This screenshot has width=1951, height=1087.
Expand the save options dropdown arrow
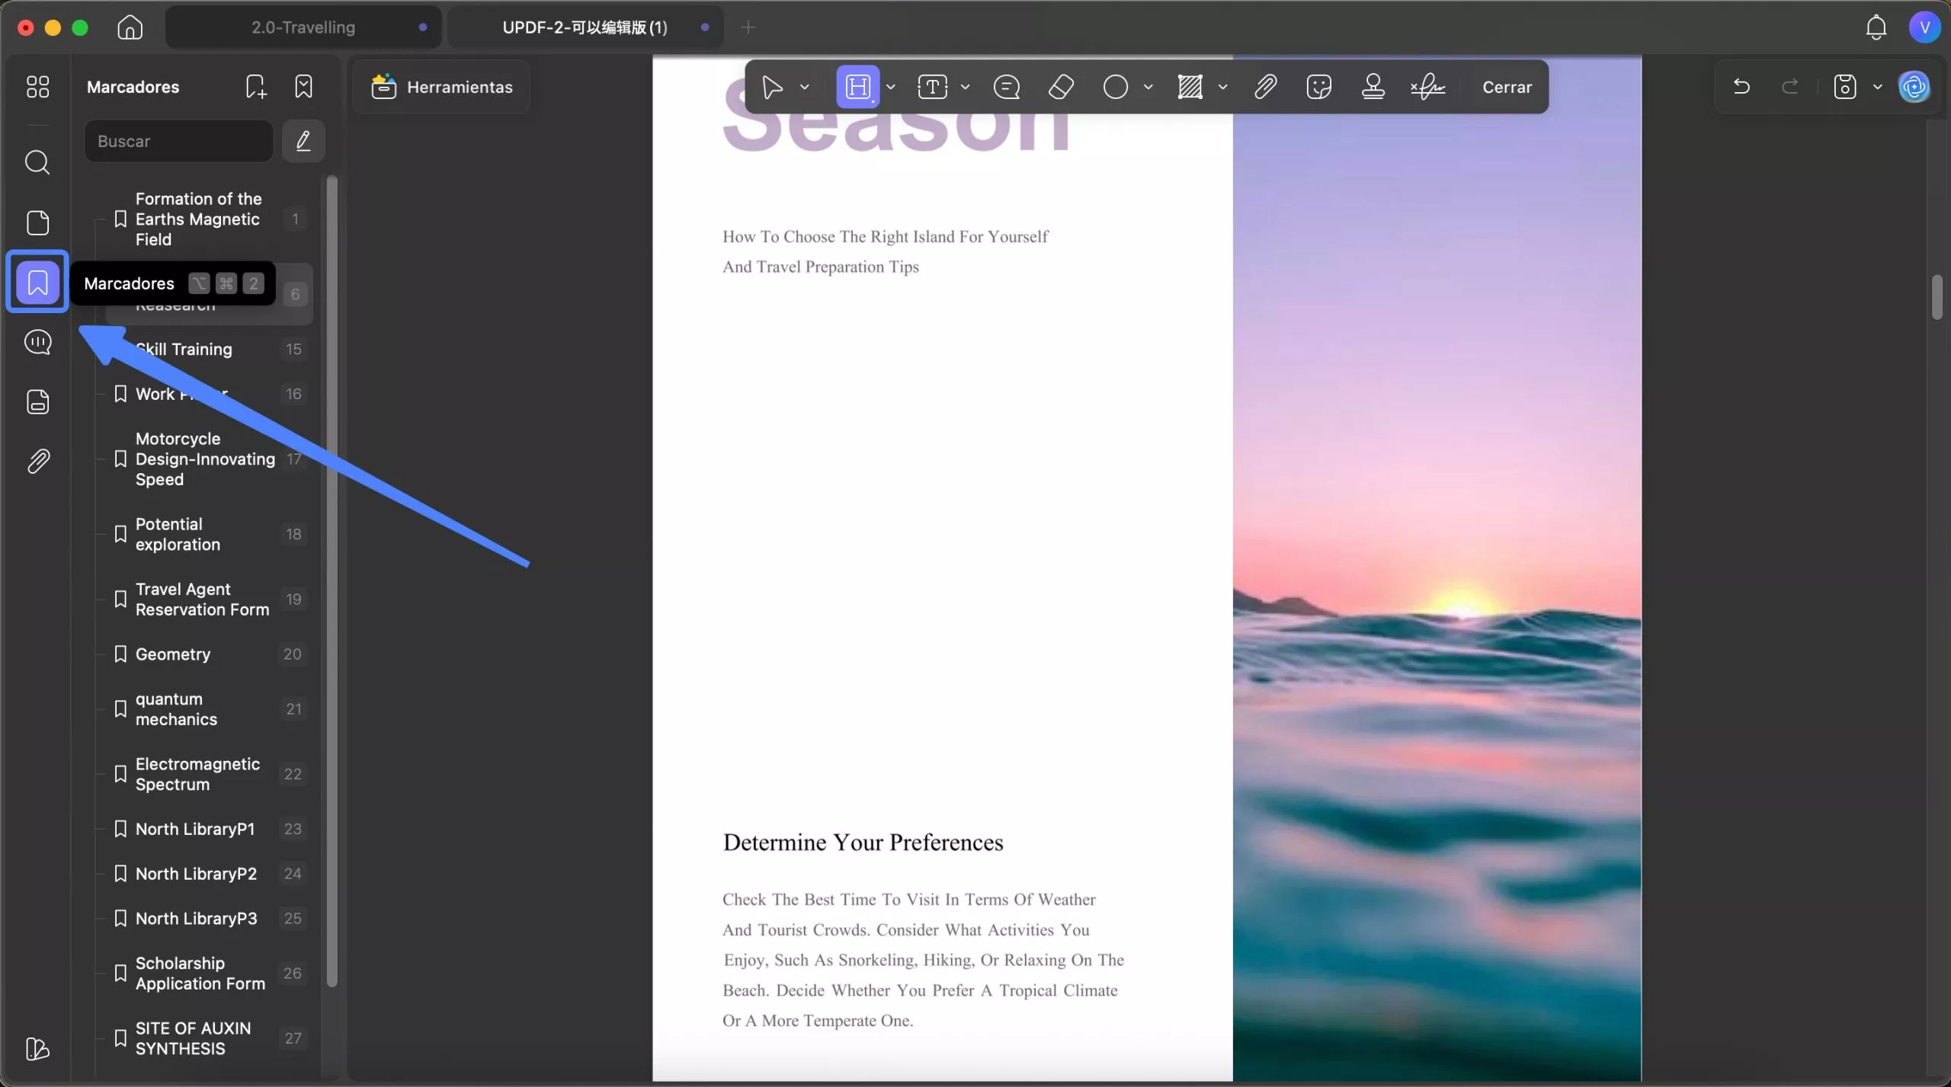click(x=1878, y=87)
